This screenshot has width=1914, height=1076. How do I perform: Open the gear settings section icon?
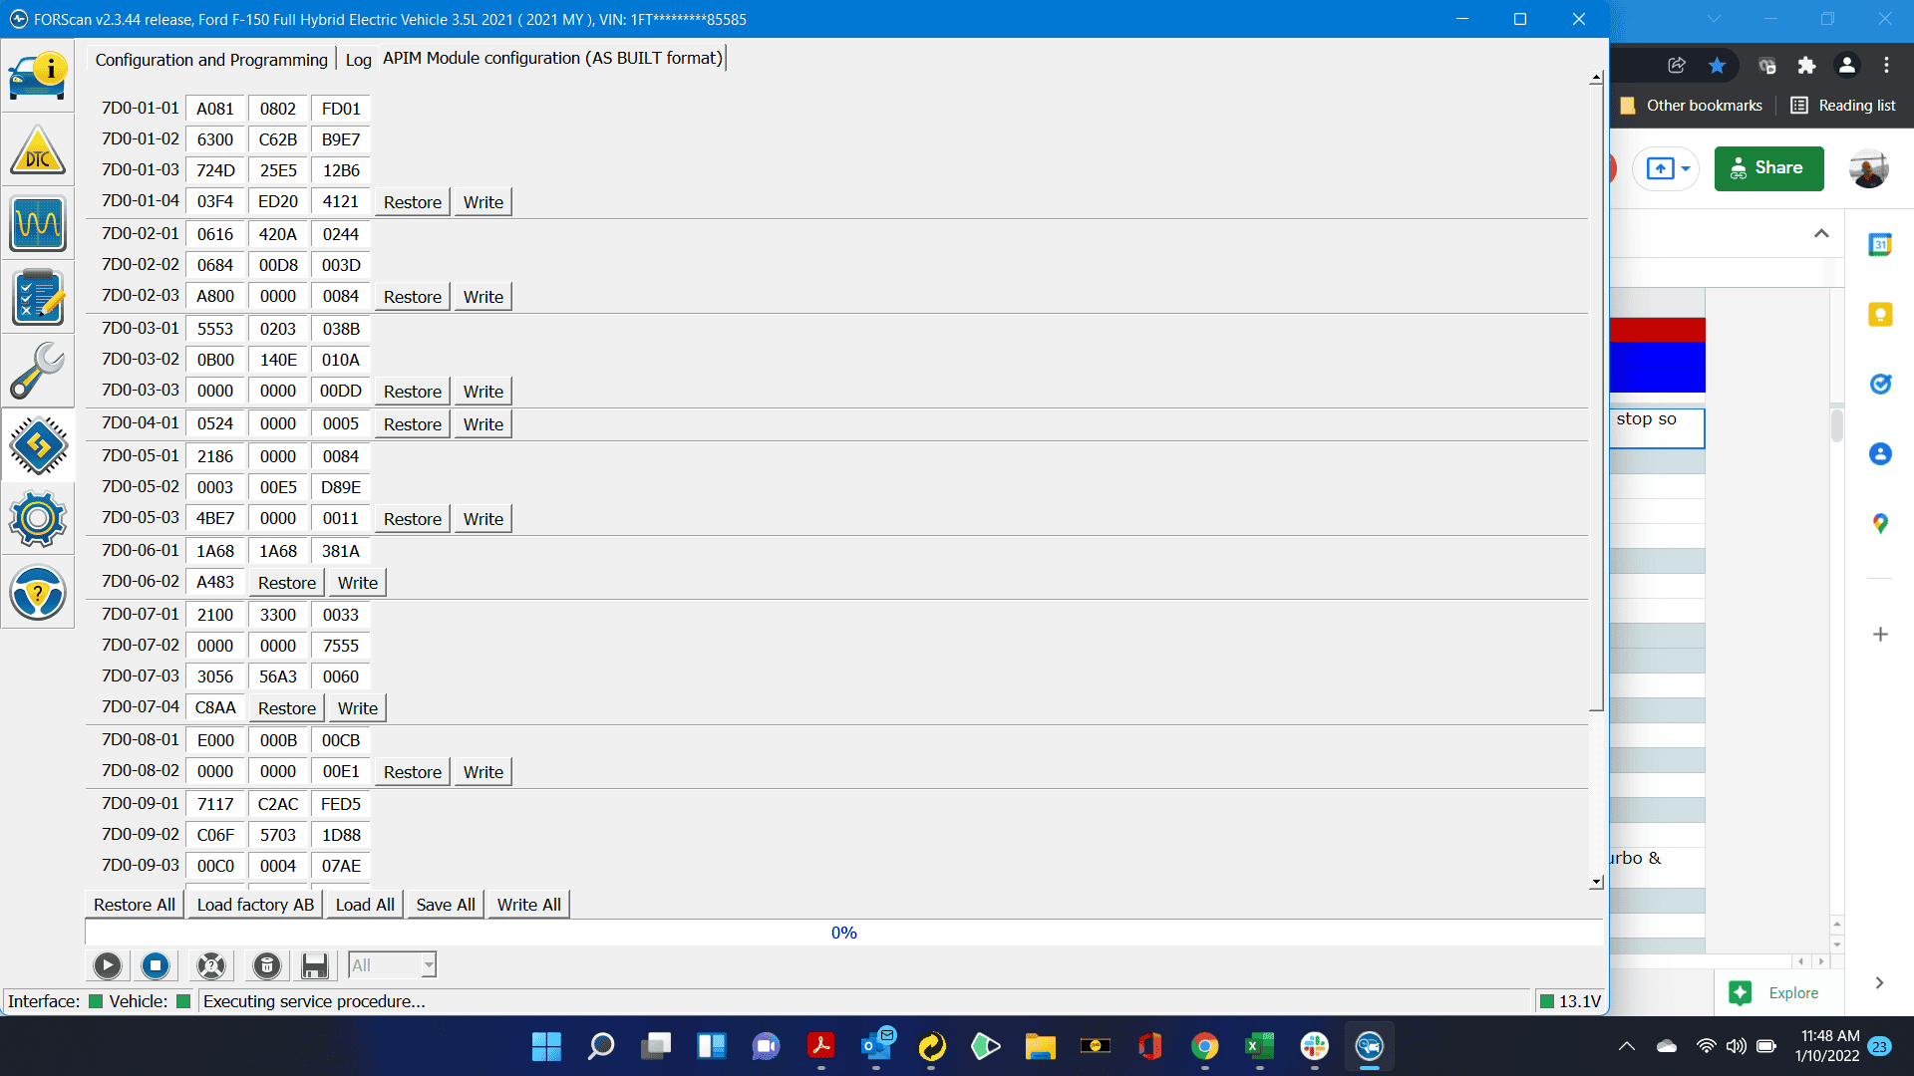coord(38,518)
